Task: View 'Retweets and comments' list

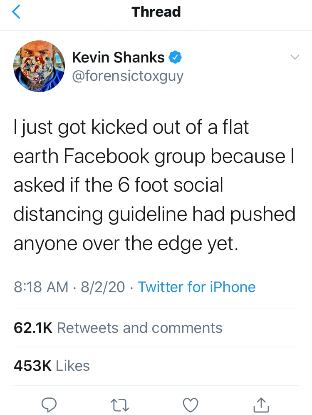Action: click(139, 328)
